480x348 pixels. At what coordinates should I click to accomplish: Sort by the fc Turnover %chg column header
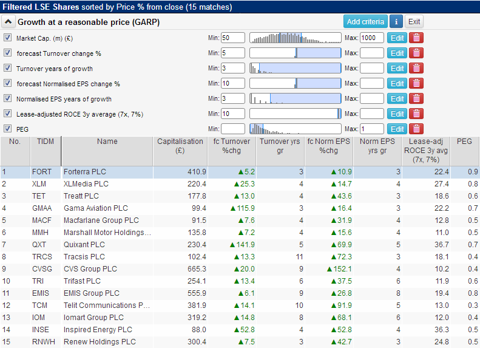(x=232, y=151)
